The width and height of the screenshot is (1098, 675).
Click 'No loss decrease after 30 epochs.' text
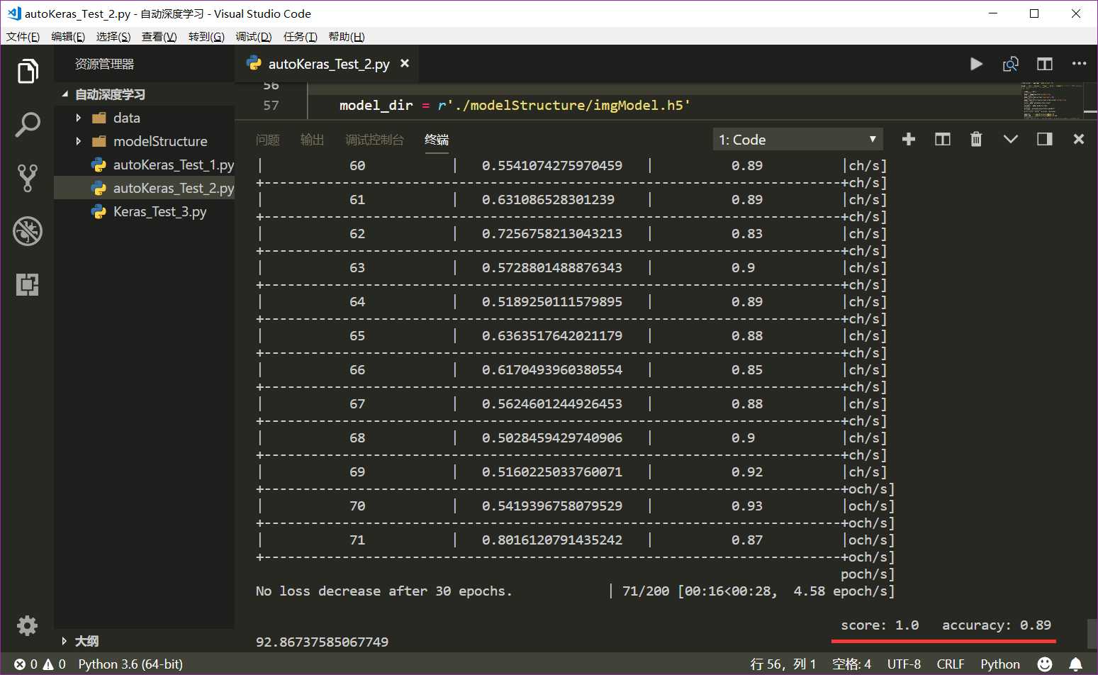coord(383,591)
